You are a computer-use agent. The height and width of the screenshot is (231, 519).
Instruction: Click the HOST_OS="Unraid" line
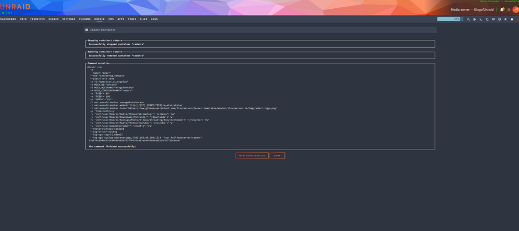[103, 85]
